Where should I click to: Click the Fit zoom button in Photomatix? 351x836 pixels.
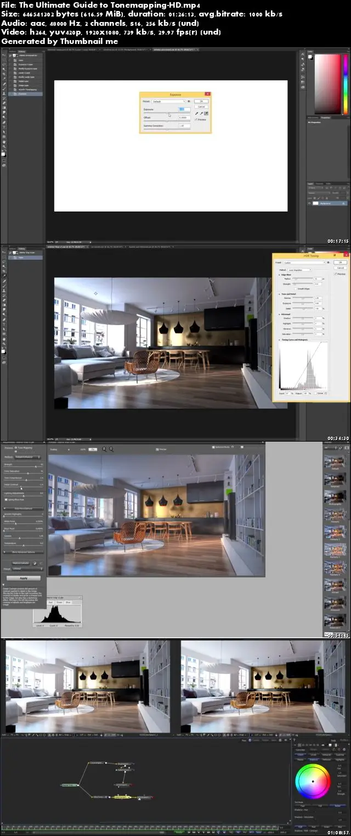(93, 449)
